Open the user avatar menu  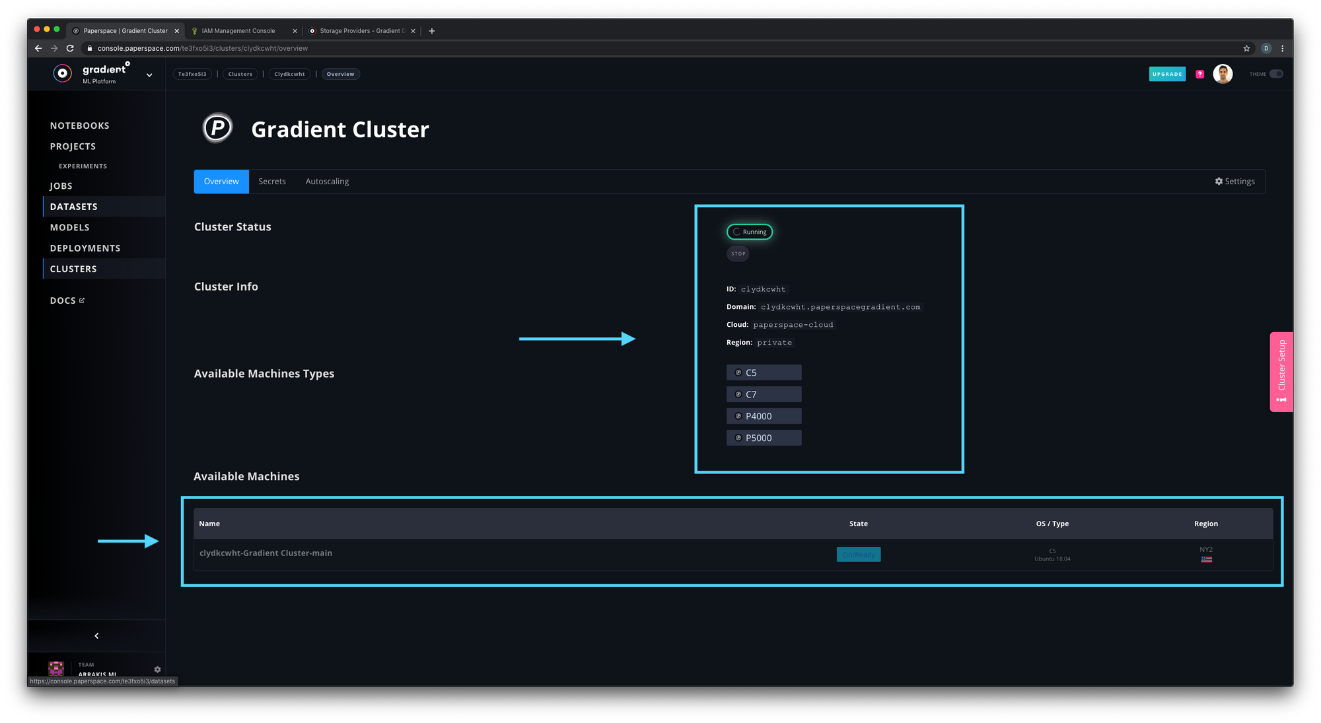[x=1223, y=74]
